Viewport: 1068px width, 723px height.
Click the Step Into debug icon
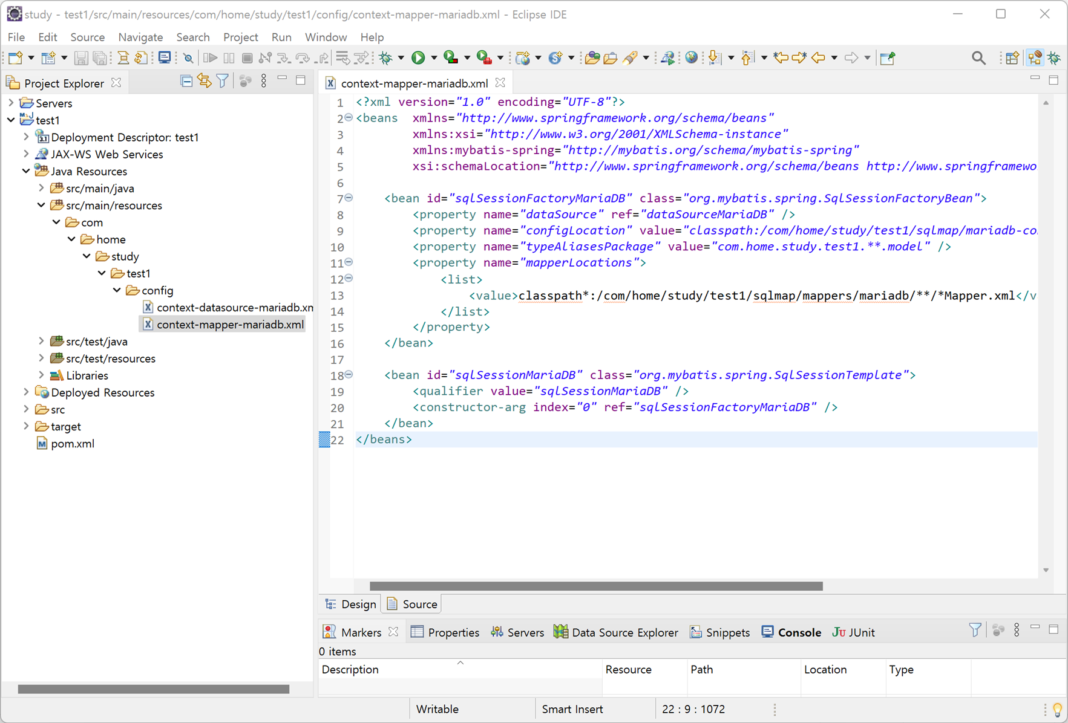click(x=284, y=58)
